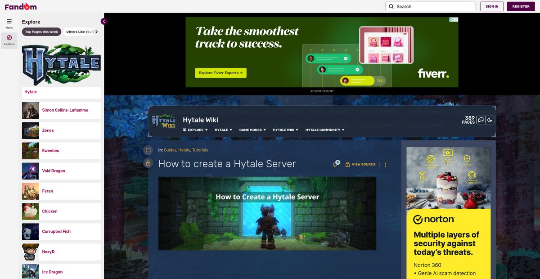The height and width of the screenshot is (279, 540).
Task: Click the Fandom logo
Action: point(21,6)
